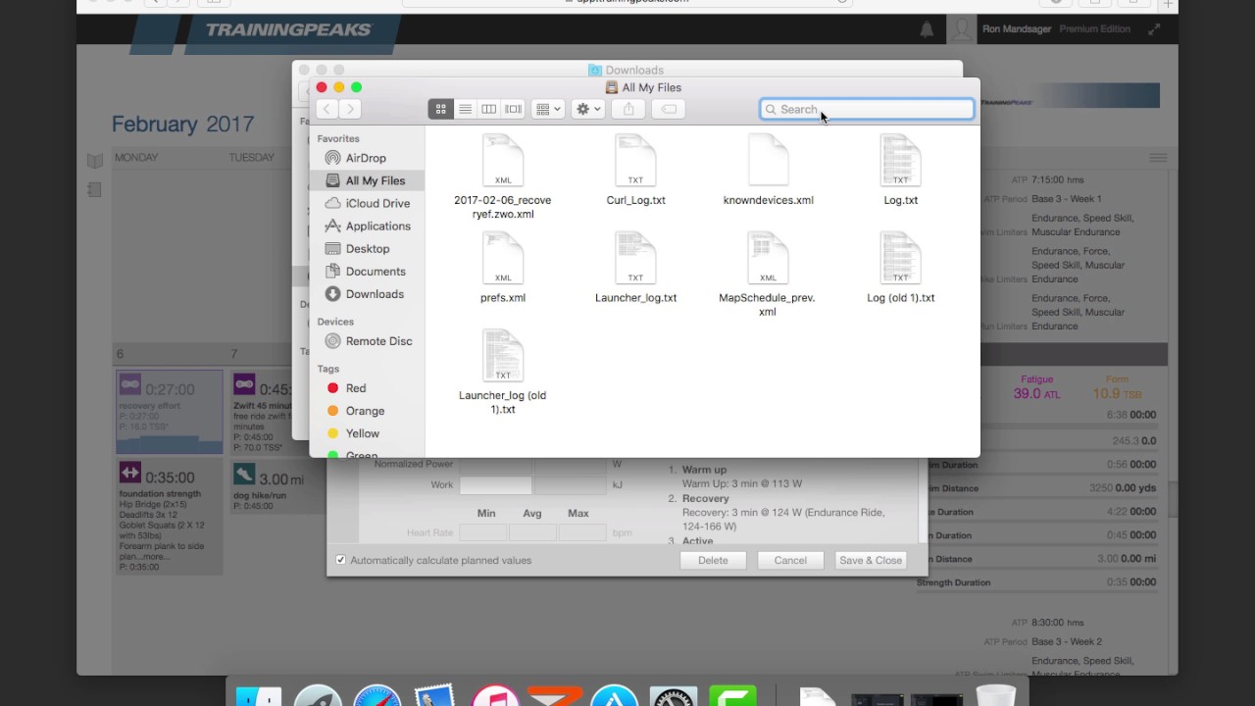The height and width of the screenshot is (706, 1255).
Task: Click the Edit Tags toolbar button
Action: (669, 109)
